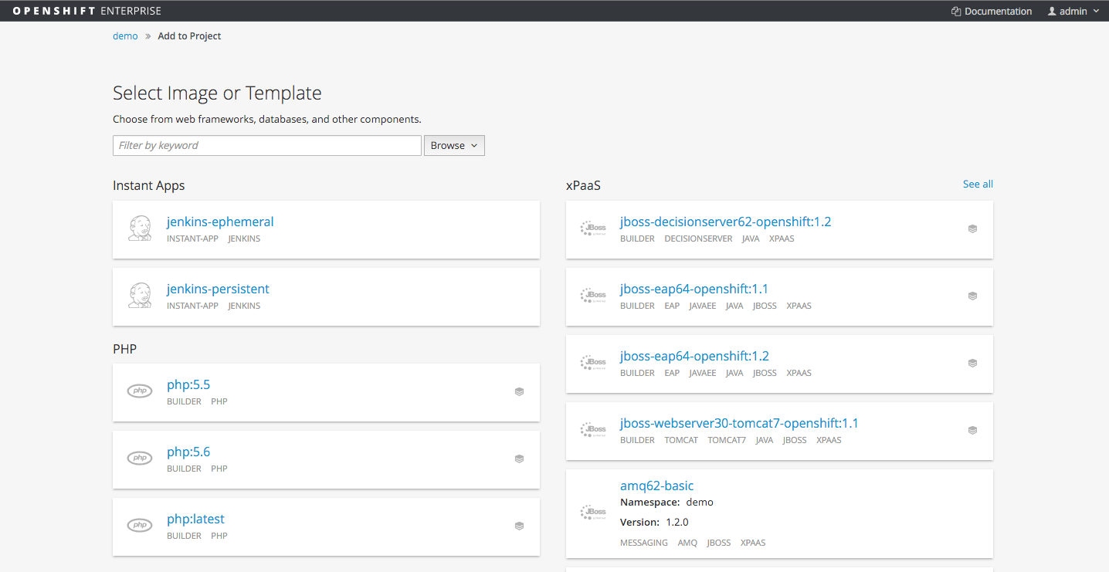Click JAVAEE tag on jboss-eap64-openshift:1.1 card
This screenshot has height=572, width=1109.
pyautogui.click(x=703, y=306)
